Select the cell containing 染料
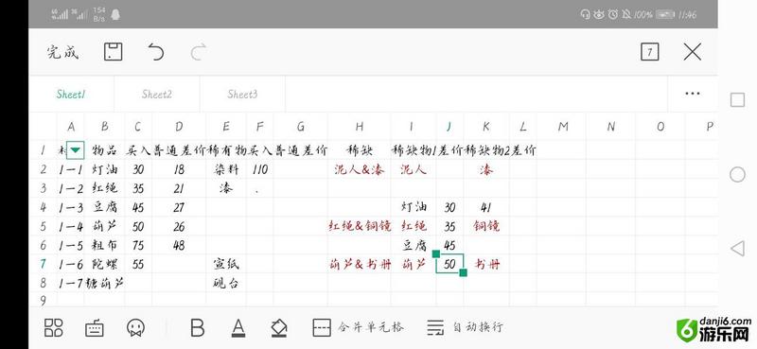 (226, 169)
